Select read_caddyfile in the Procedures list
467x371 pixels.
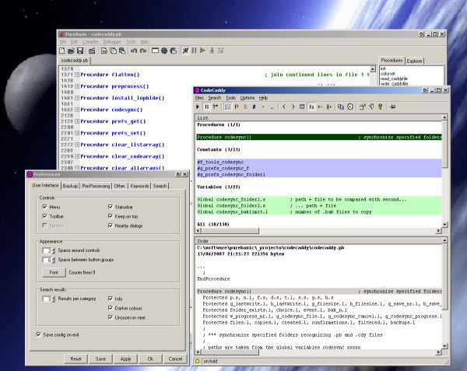click(396, 79)
